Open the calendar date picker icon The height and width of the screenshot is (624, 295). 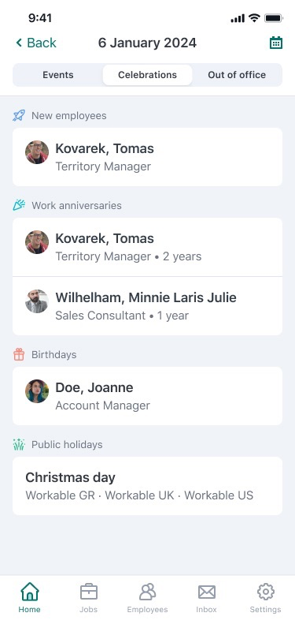[276, 43]
